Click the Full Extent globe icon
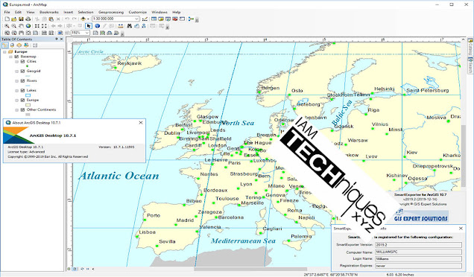Screen dimensions: 474x277 (28, 26)
